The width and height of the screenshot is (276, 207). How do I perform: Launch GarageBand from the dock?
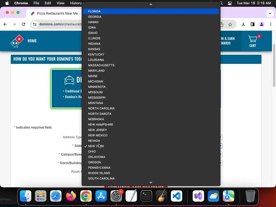[161, 196]
